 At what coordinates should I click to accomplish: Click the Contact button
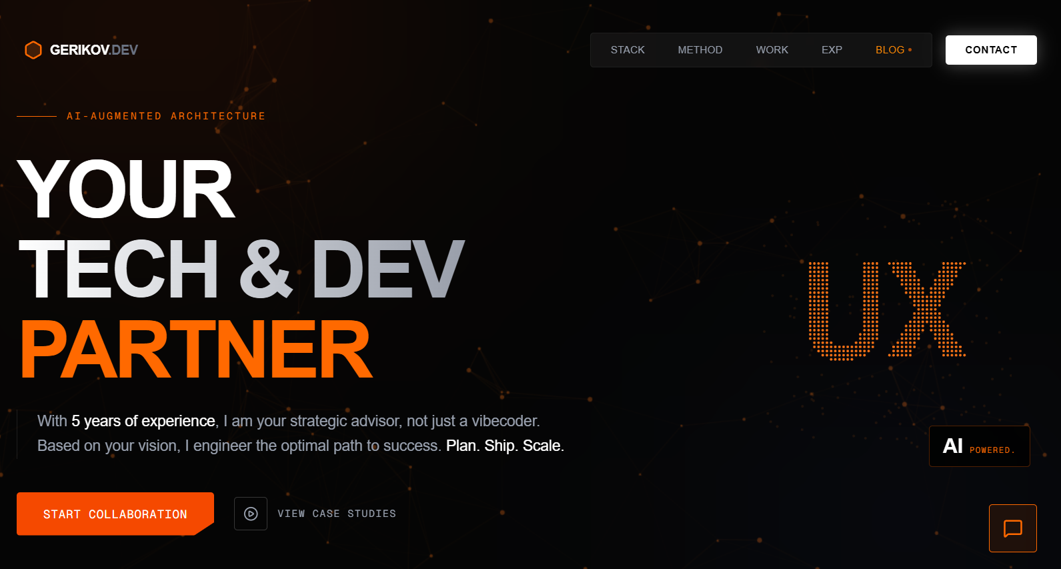[991, 50]
